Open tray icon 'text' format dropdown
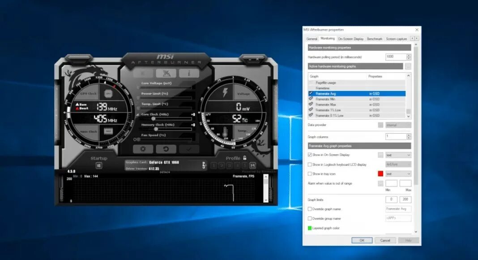The width and height of the screenshot is (478, 260). pos(398,174)
